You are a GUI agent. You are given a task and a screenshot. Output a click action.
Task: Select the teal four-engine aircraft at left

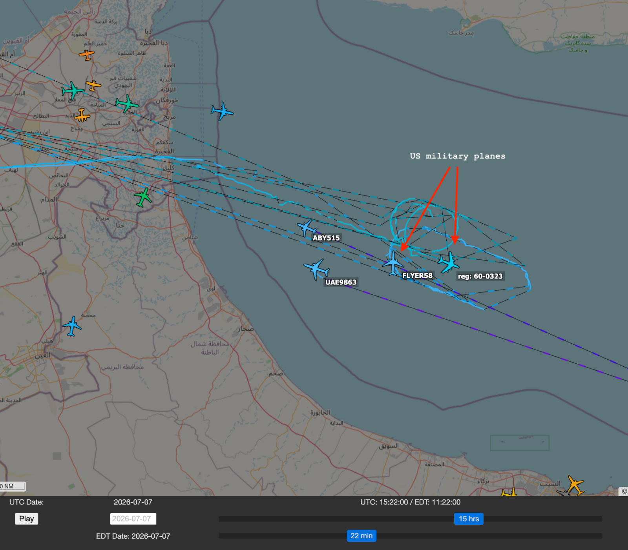(73, 91)
